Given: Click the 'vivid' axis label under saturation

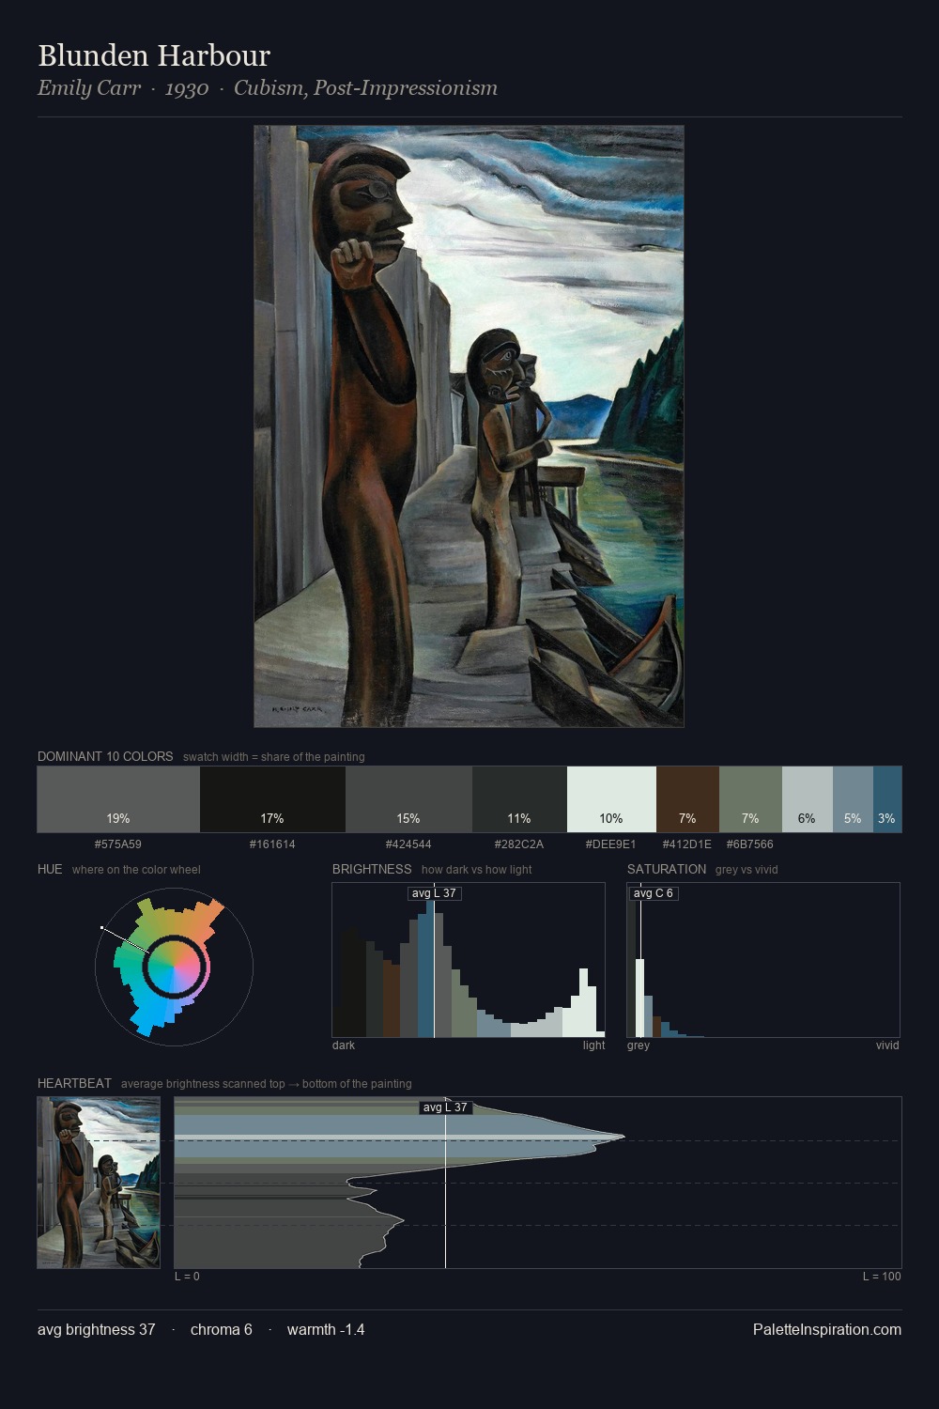Looking at the screenshot, I should (887, 1045).
